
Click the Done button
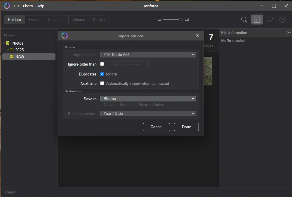pyautogui.click(x=186, y=127)
